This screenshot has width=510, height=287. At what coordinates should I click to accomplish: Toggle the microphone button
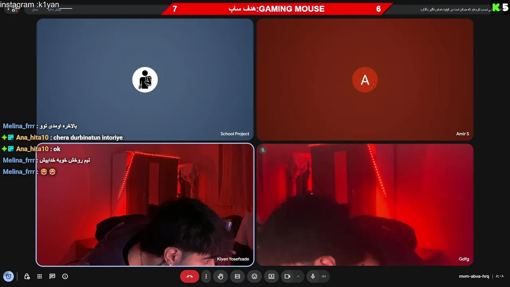313,276
